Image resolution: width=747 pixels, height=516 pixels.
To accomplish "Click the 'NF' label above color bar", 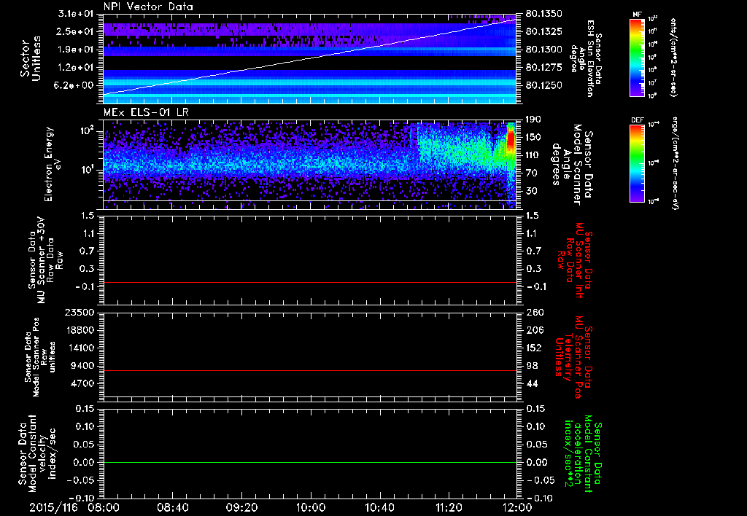I will [x=638, y=15].
